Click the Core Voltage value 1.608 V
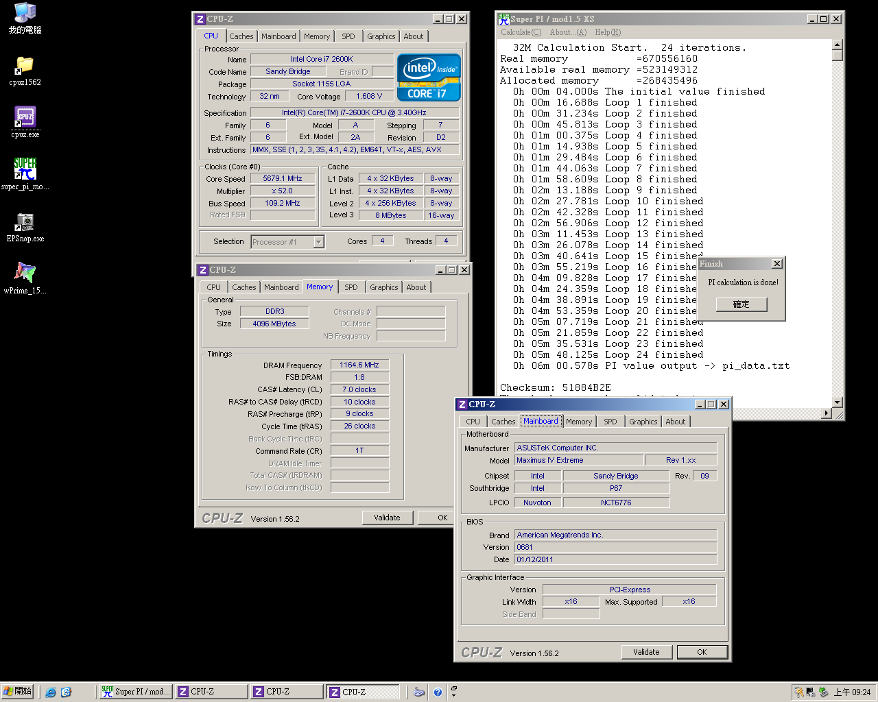This screenshot has width=878, height=702. (x=370, y=96)
